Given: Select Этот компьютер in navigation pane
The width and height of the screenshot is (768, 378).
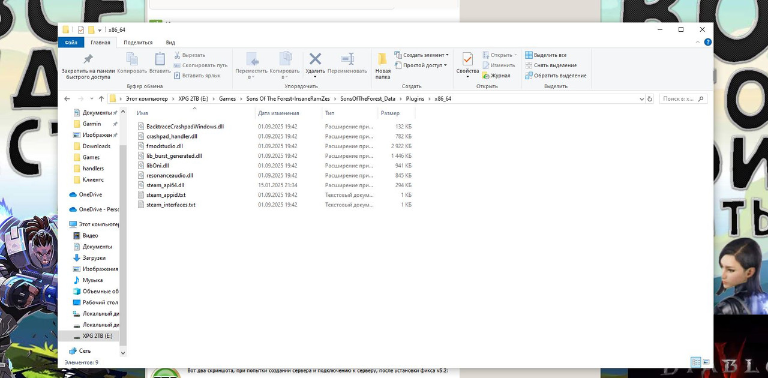Looking at the screenshot, I should point(98,224).
